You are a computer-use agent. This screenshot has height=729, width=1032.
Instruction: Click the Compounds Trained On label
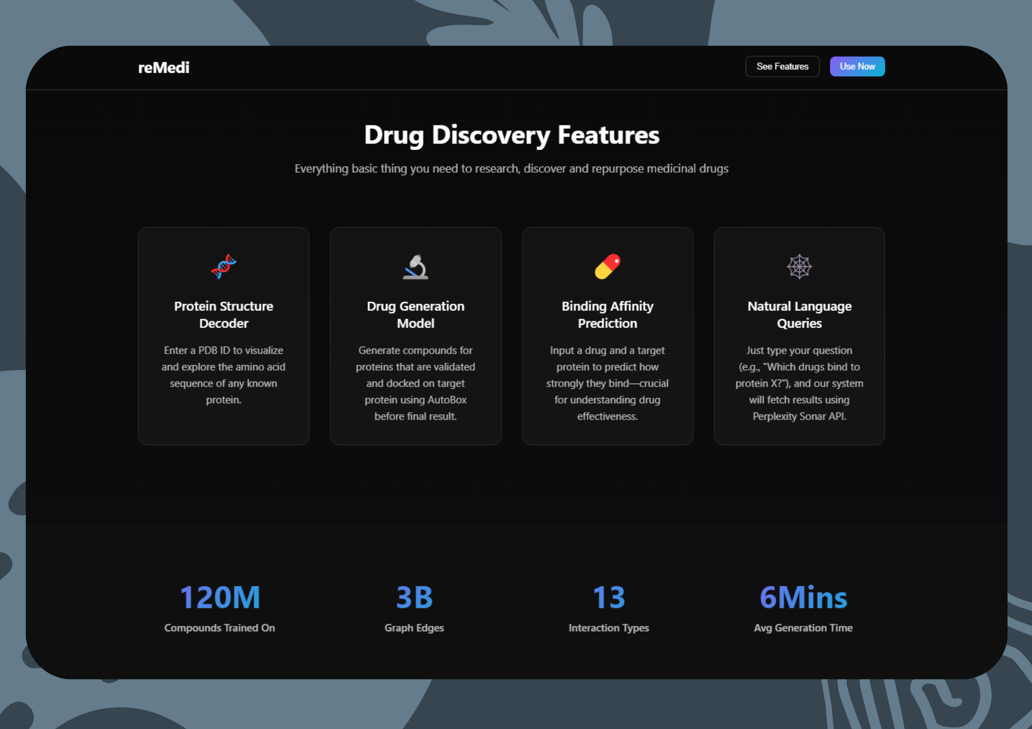click(x=220, y=628)
